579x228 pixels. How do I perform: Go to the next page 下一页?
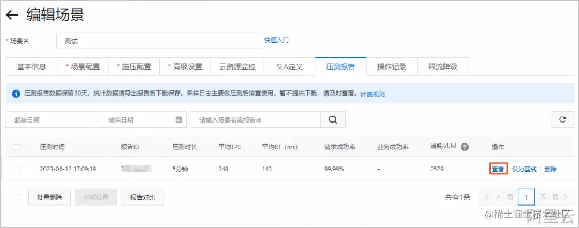tap(554, 197)
